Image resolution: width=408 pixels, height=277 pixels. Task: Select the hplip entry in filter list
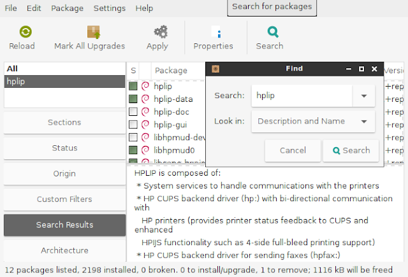point(64,82)
